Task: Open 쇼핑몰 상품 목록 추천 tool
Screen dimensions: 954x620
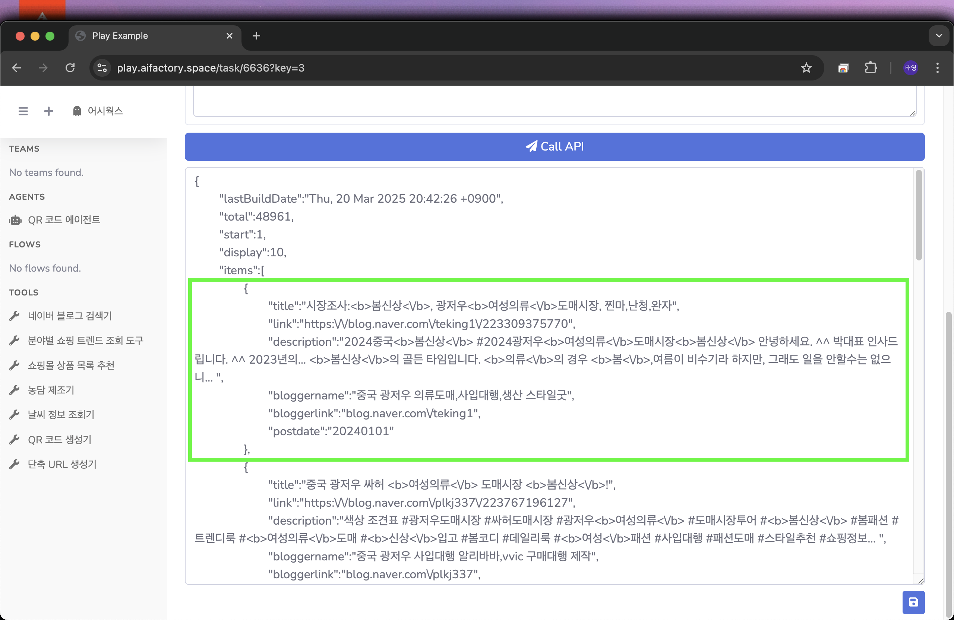Action: [x=71, y=366]
